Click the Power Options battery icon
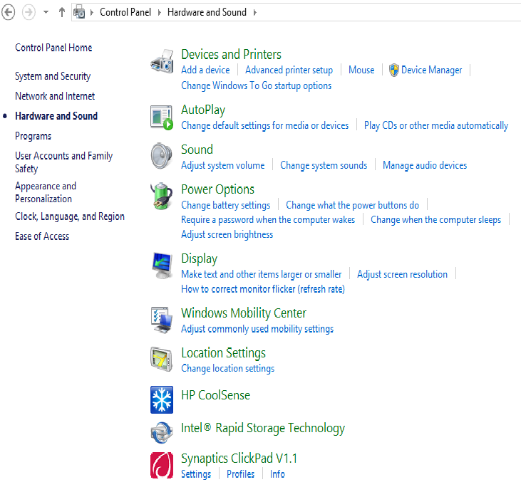The image size is (521, 487). pyautogui.click(x=162, y=196)
